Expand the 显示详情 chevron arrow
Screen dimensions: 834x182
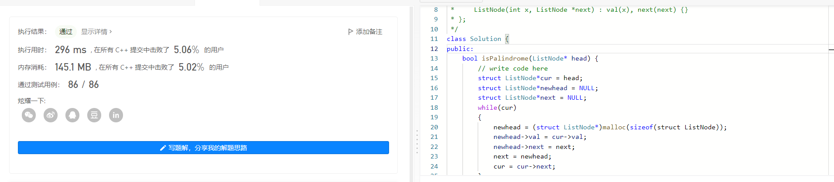tap(111, 32)
